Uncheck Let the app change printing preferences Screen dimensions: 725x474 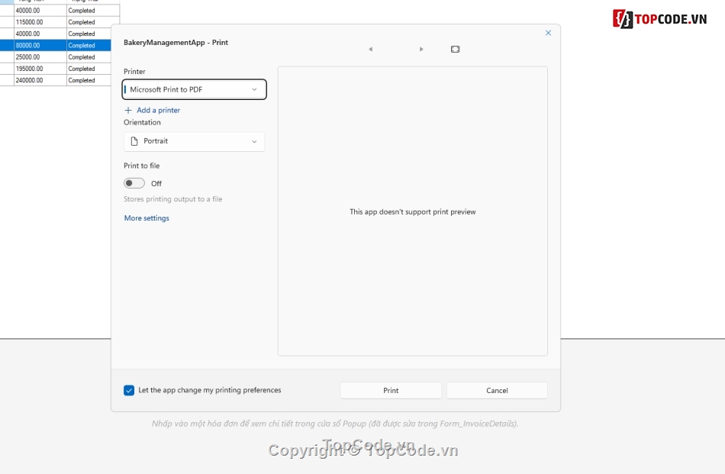point(129,390)
